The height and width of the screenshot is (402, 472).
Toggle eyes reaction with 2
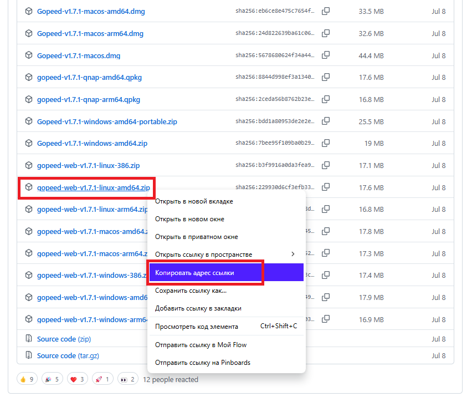tap(128, 379)
